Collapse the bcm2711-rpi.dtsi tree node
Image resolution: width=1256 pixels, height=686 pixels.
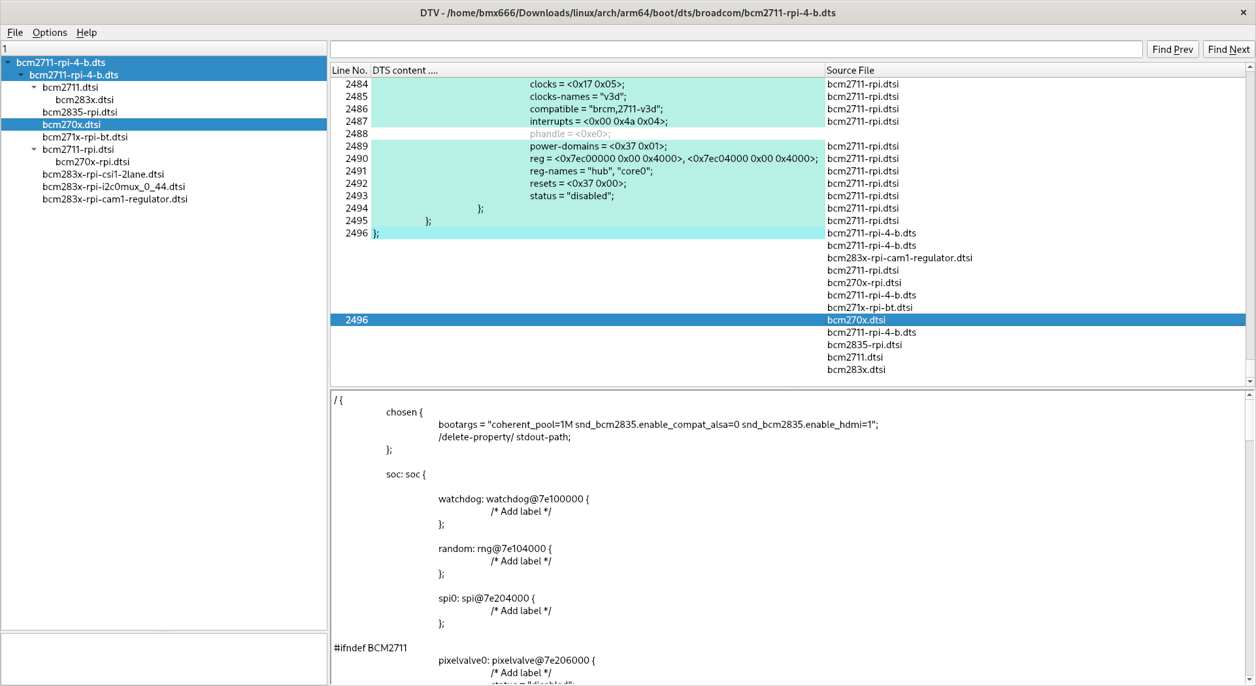(x=34, y=150)
